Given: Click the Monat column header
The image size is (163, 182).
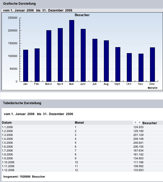Looking at the screenshot, I should point(79,123).
